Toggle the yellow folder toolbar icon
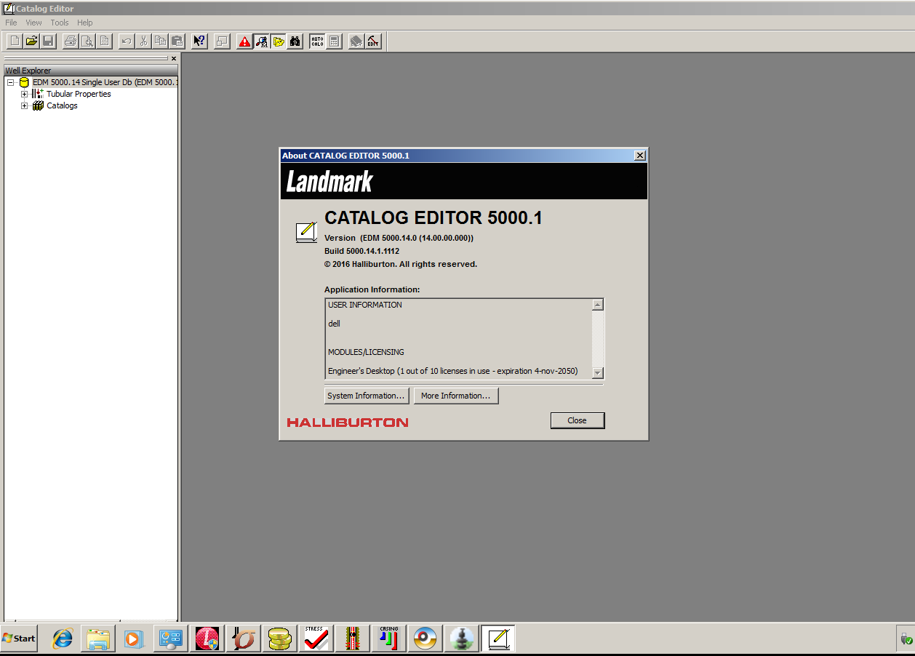The image size is (915, 656). click(x=278, y=41)
